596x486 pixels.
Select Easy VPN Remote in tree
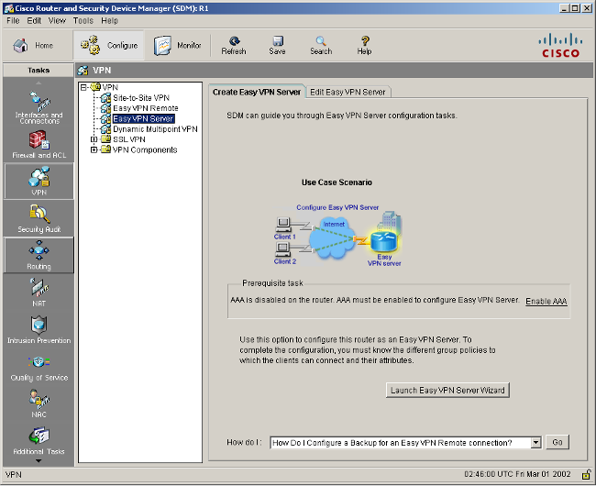point(146,108)
